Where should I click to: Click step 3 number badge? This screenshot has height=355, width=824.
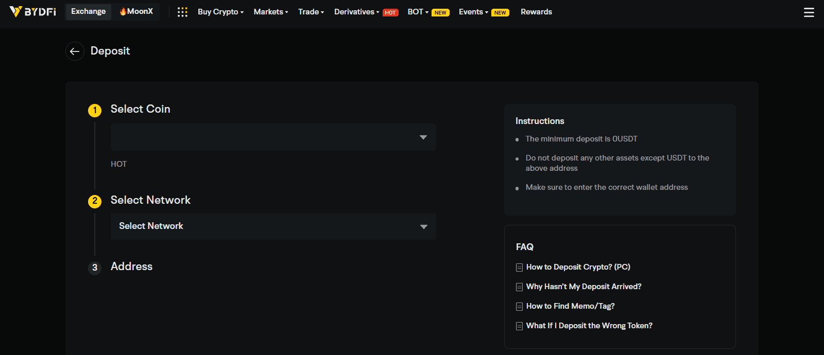pos(95,268)
